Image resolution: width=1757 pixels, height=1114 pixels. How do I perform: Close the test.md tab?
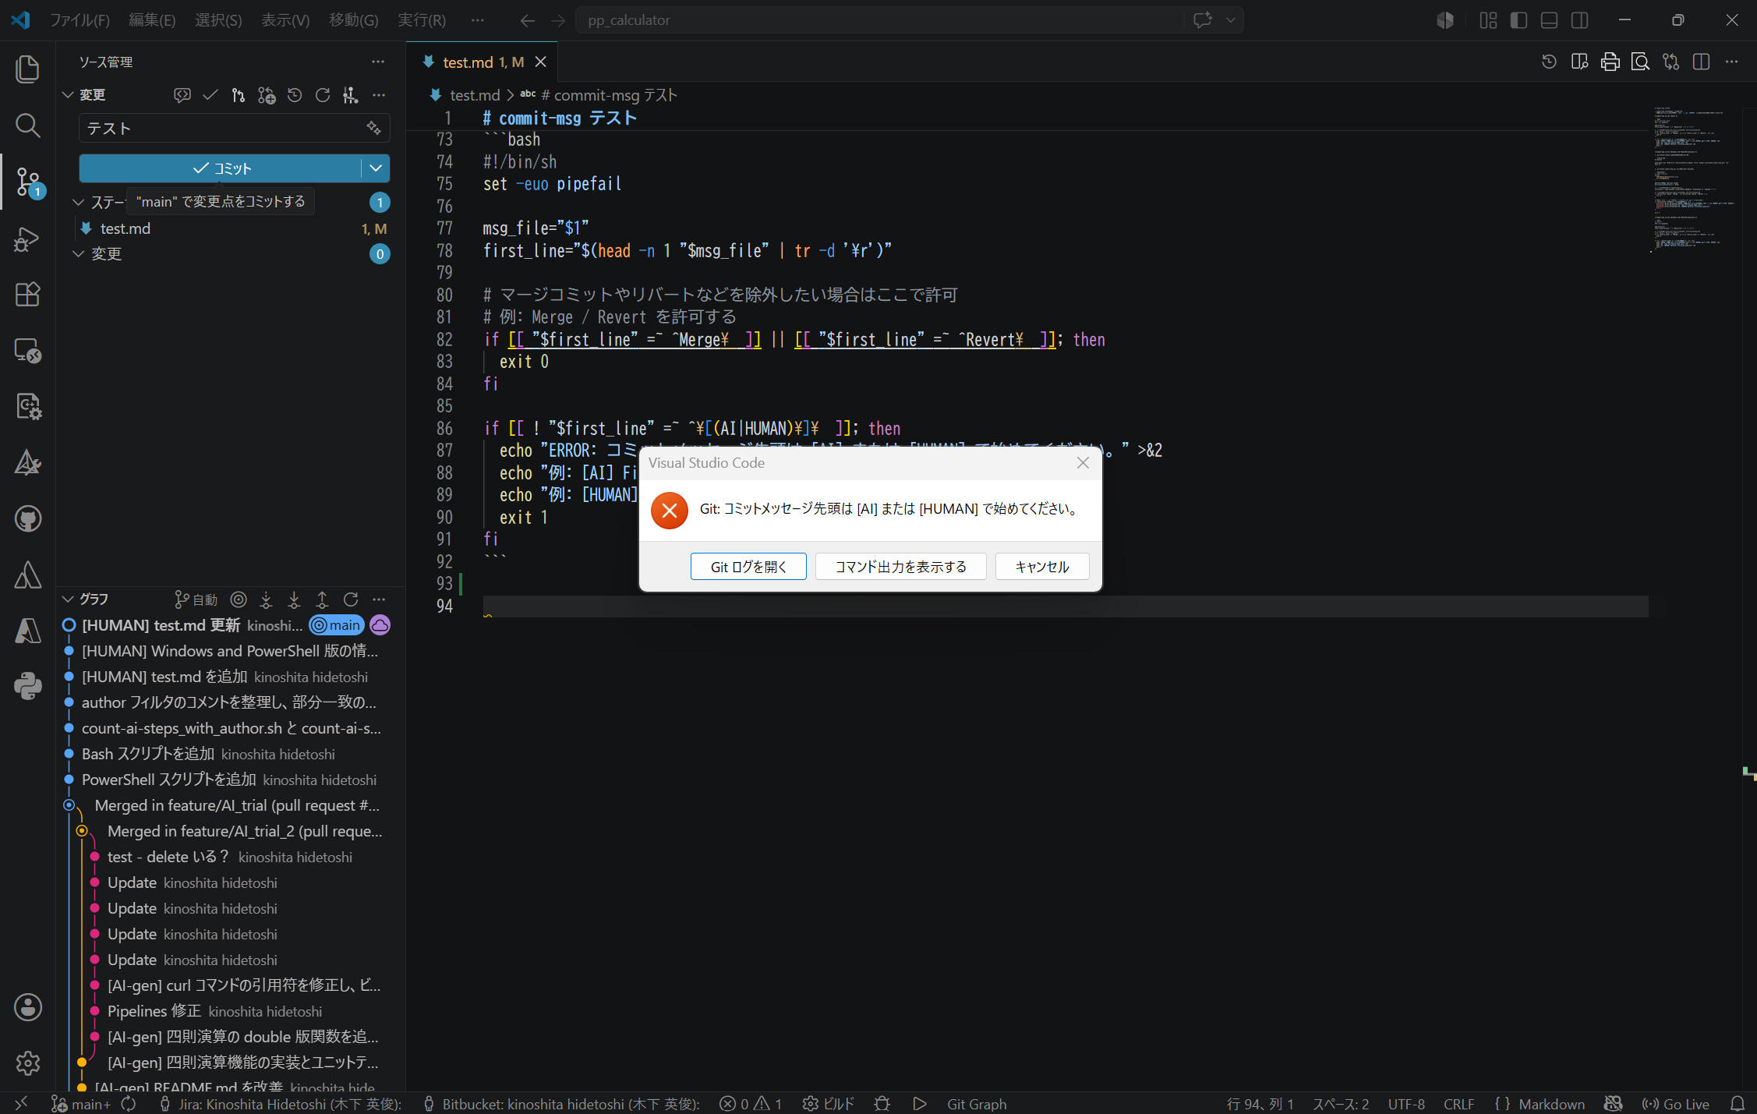(540, 62)
